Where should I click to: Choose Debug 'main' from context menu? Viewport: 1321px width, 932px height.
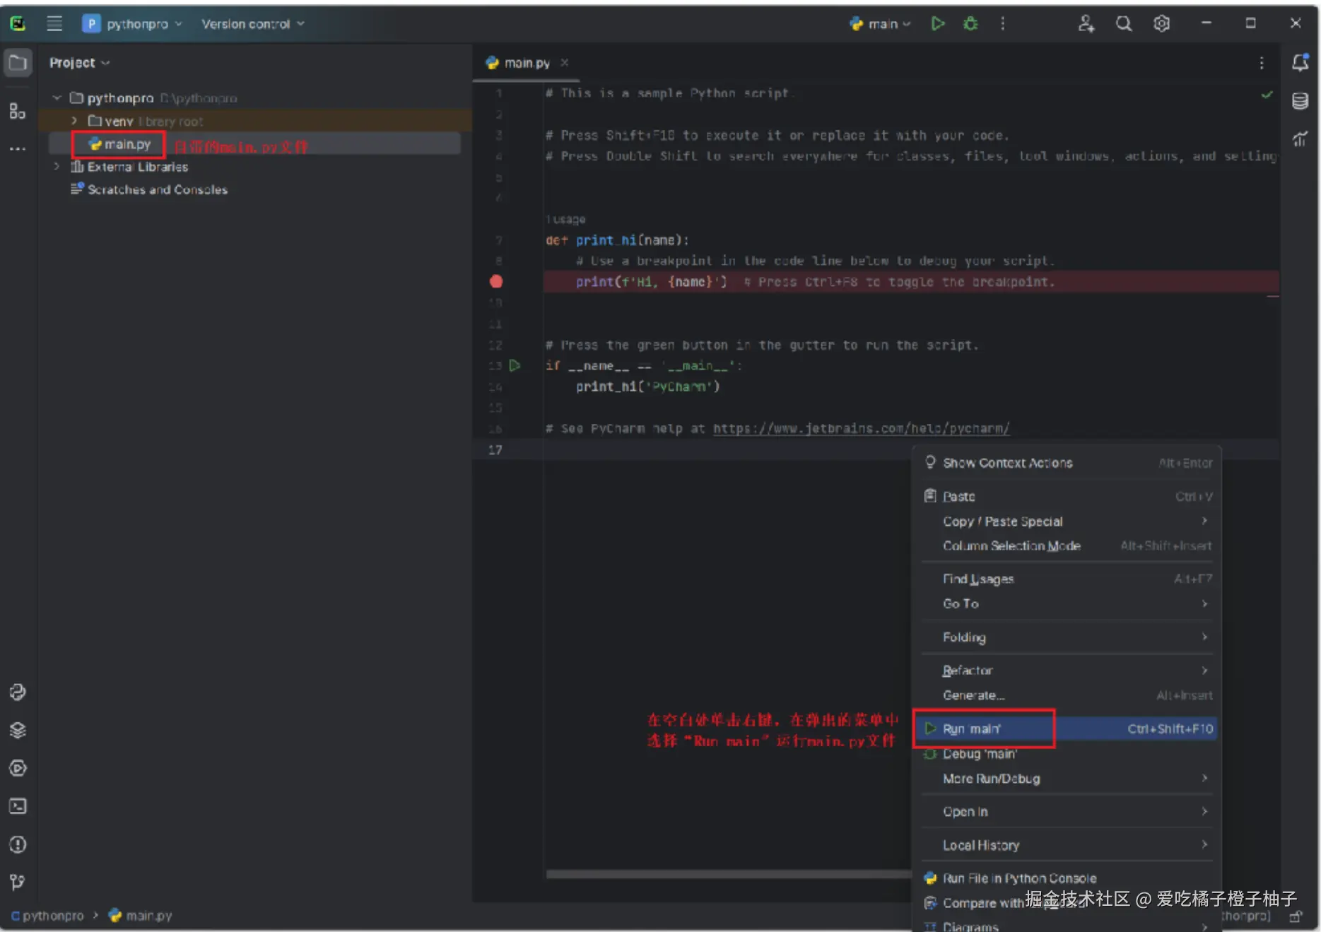point(1067,754)
